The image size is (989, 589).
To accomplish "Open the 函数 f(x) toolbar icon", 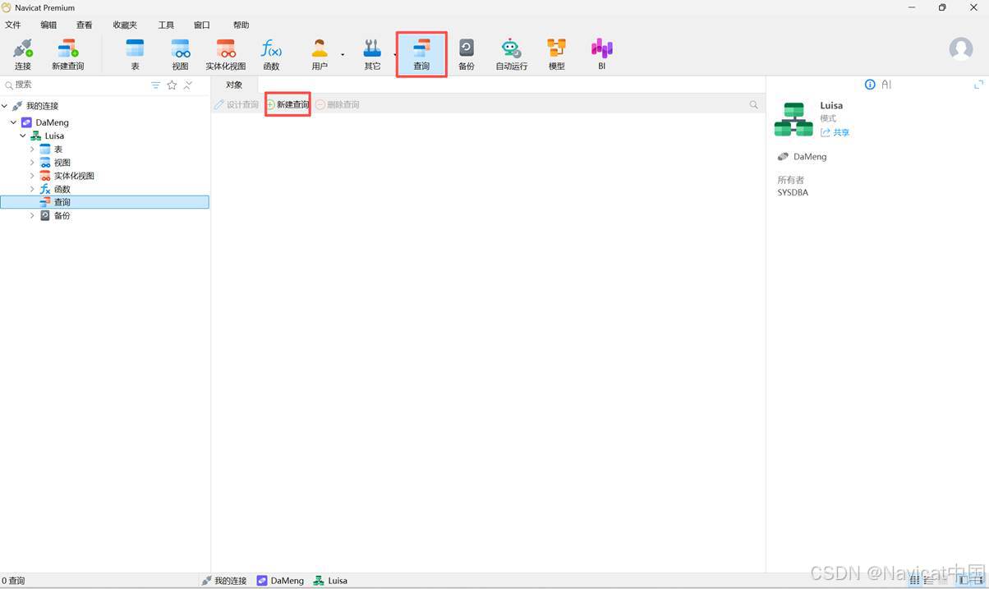I will [271, 54].
